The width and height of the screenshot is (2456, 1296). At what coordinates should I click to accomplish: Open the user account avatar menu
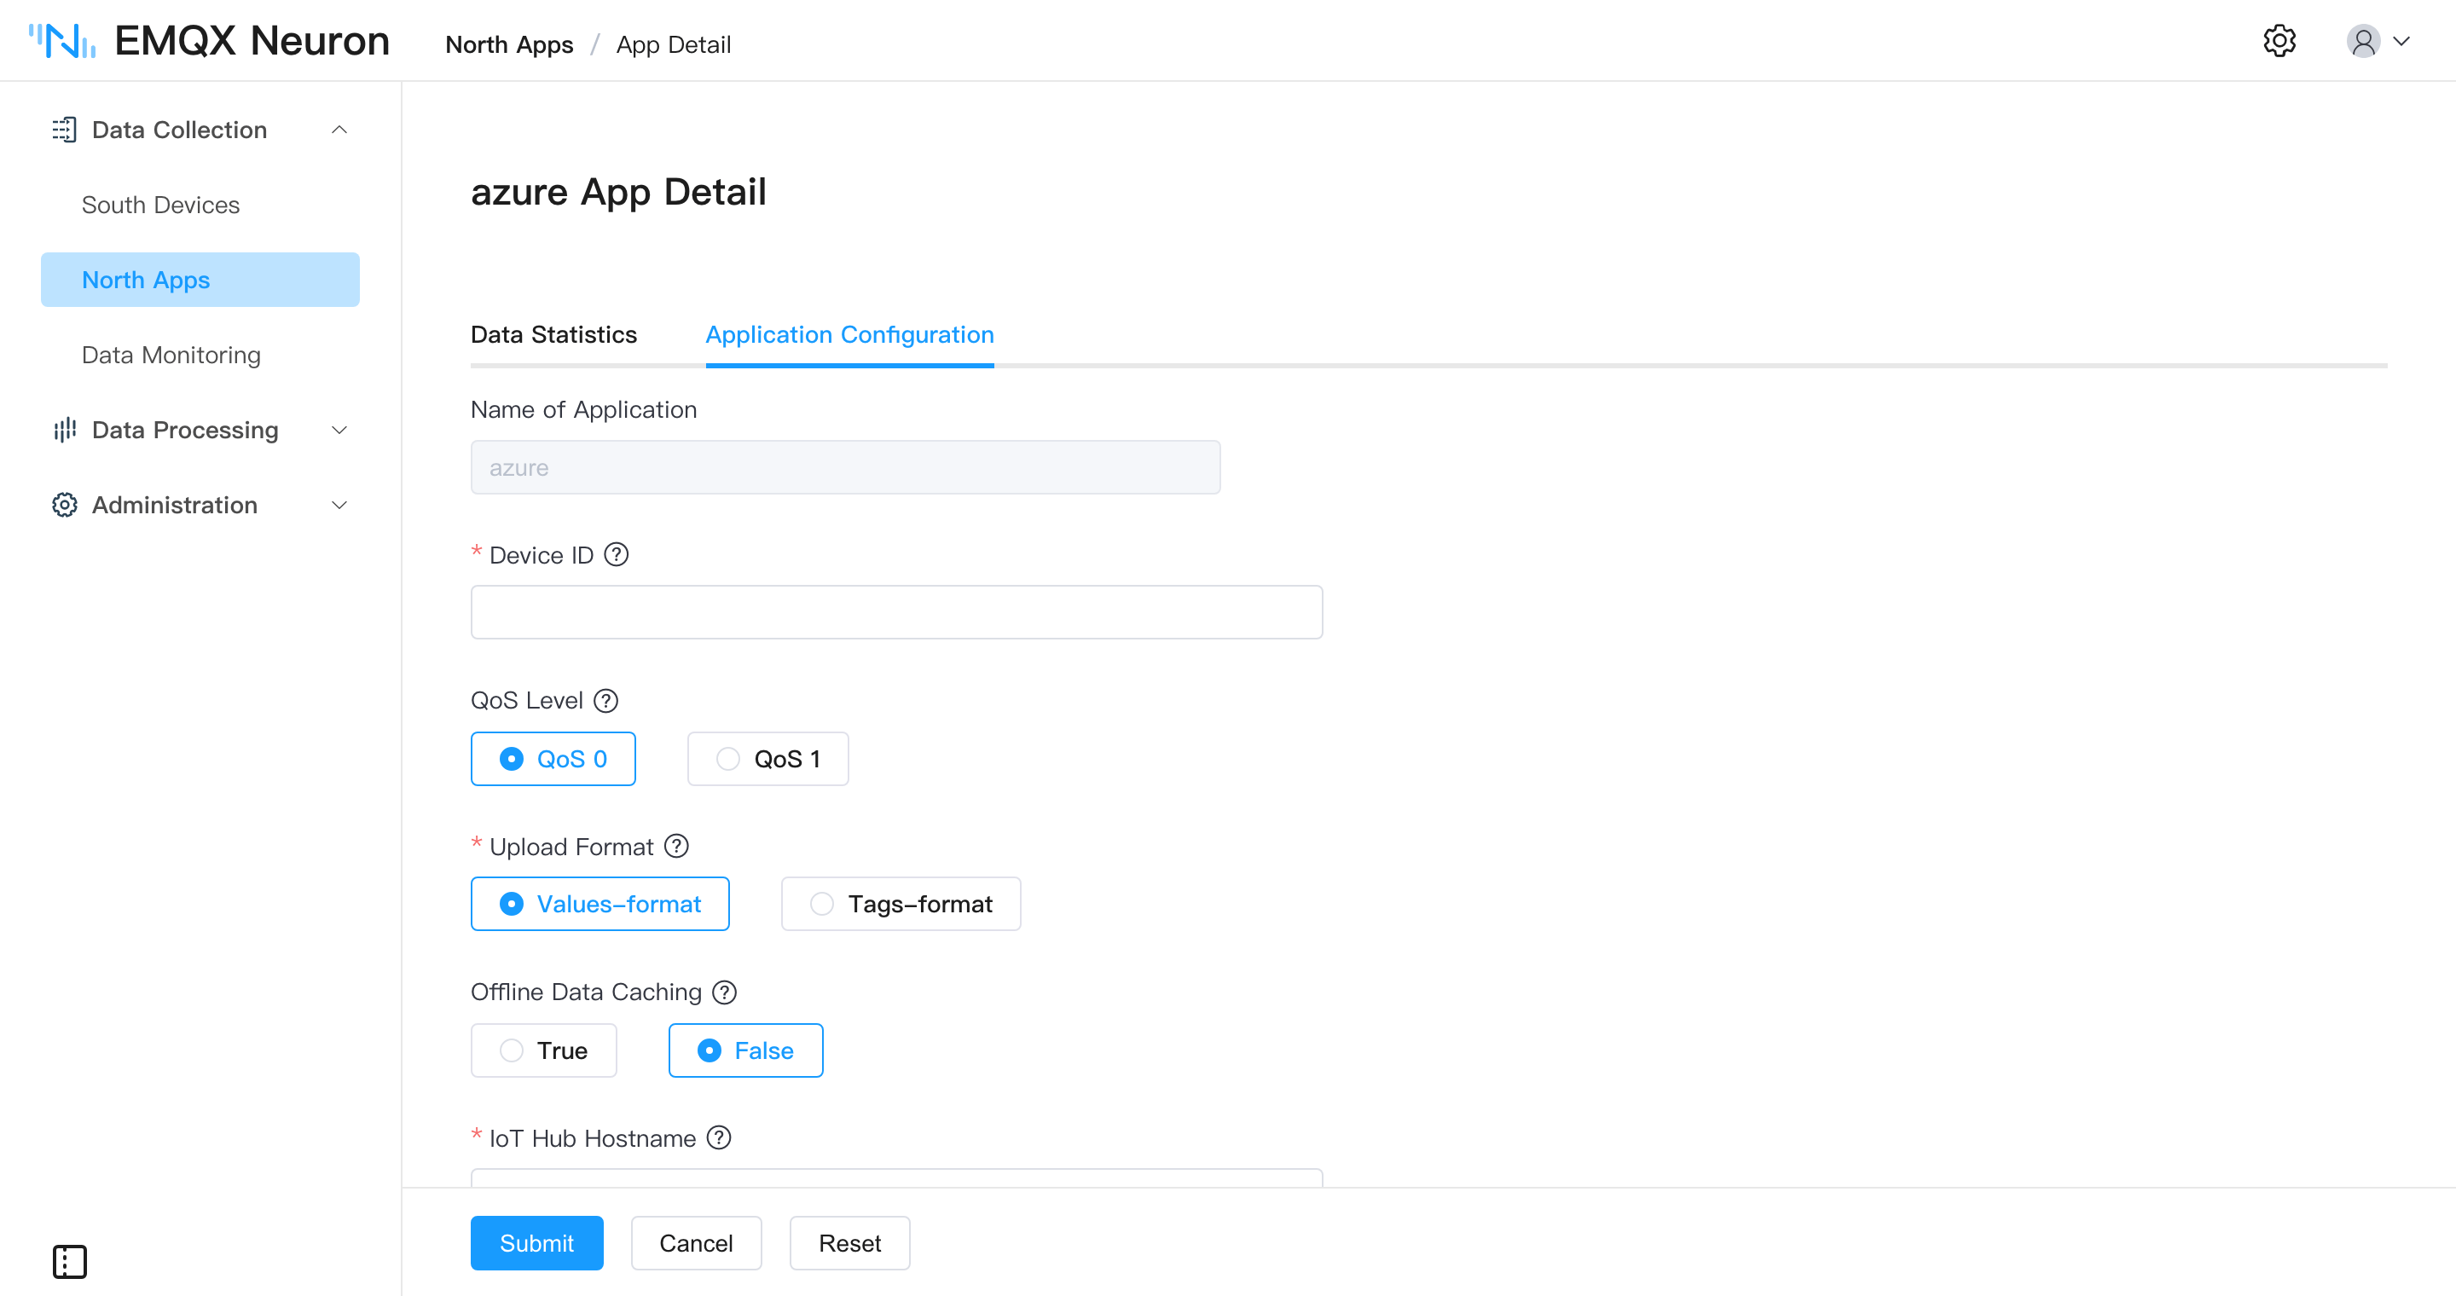tap(2364, 41)
